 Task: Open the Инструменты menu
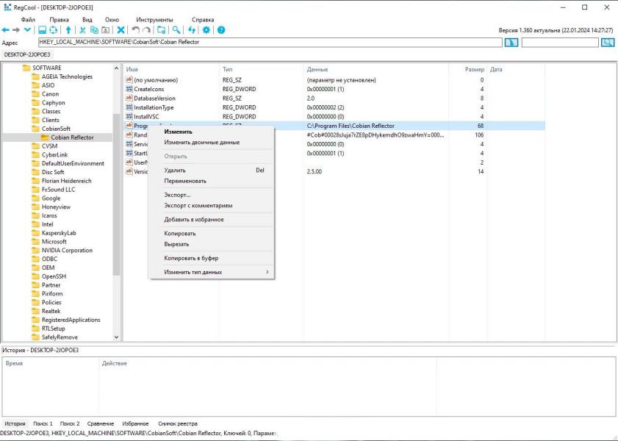click(x=154, y=20)
